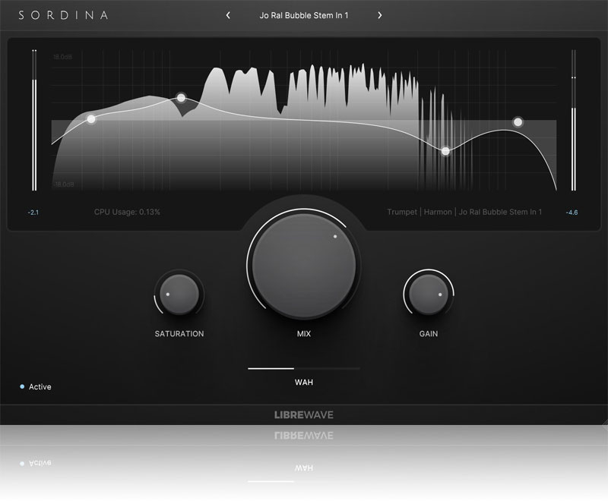Click the -4.6 output level readout
Image resolution: width=608 pixels, height=501 pixels.
572,213
